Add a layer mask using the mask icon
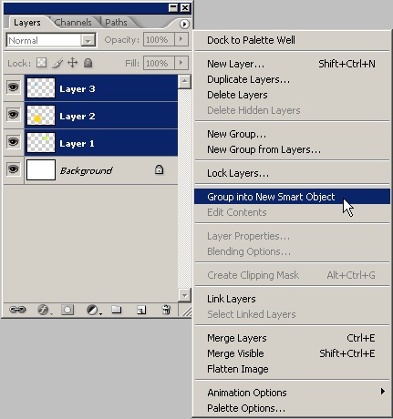393x419 pixels. (x=67, y=310)
